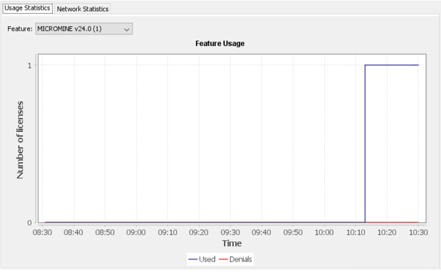Viewport: 441px width, 272px height.
Task: Click the Feature: label
Action: [x=20, y=29]
